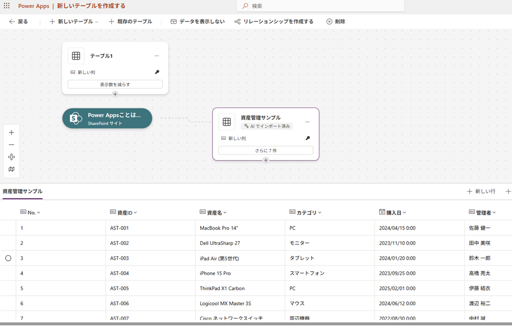
Task: Click the fit-to-view target icon
Action: pyautogui.click(x=11, y=157)
